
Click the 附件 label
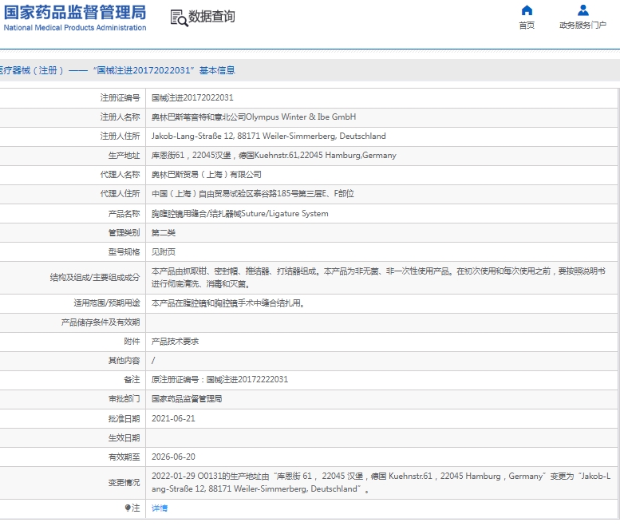tap(132, 342)
